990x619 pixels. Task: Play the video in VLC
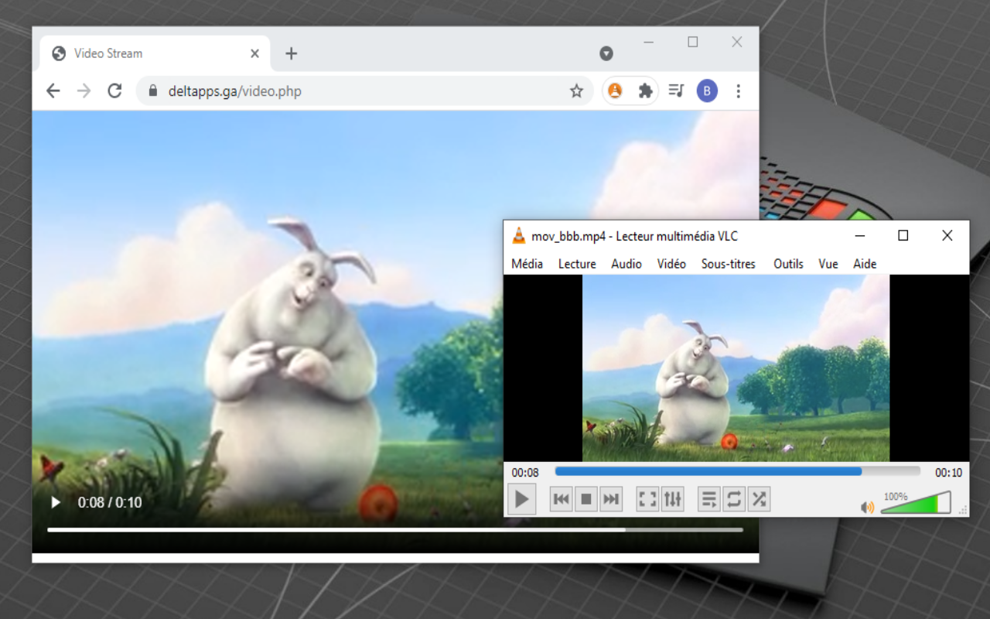pyautogui.click(x=521, y=499)
